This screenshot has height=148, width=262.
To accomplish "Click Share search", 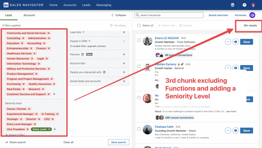I will (16, 142).
